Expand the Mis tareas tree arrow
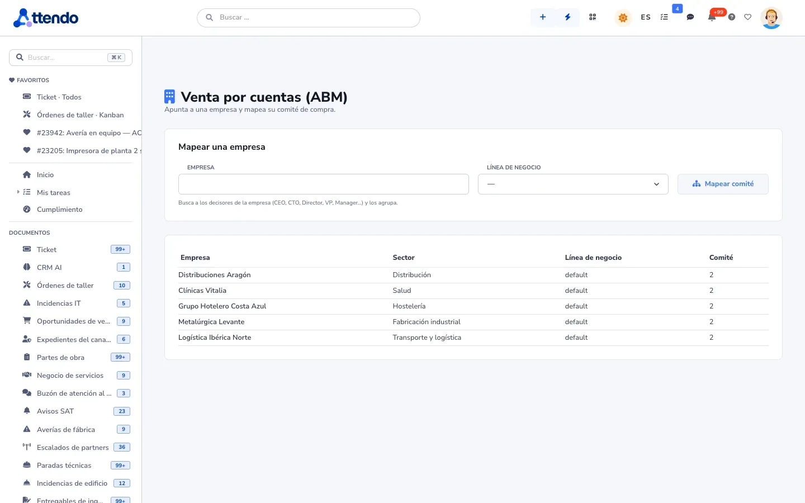Screen dimensions: 805x503 point(18,192)
